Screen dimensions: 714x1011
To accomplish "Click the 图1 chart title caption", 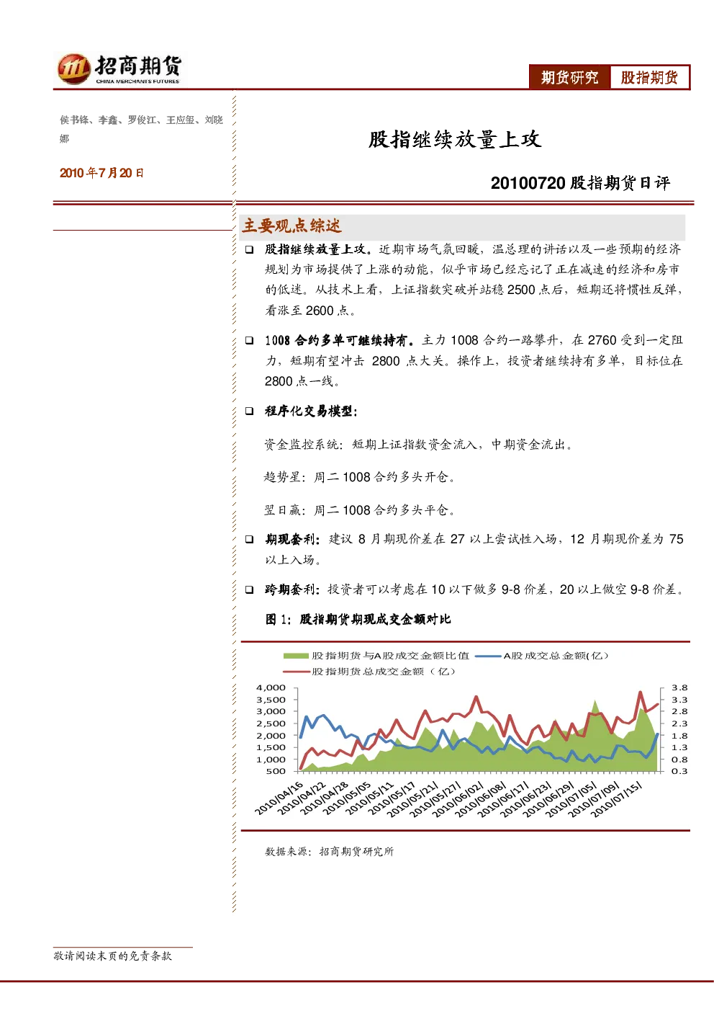I will click(358, 619).
